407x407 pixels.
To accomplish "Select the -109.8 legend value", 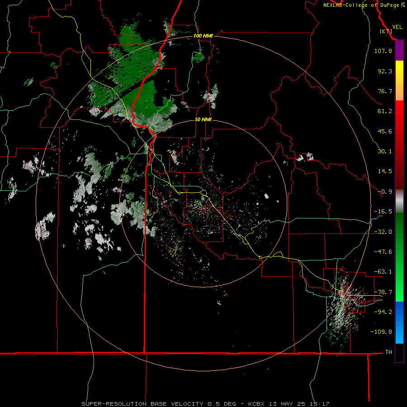I will 381,332.
